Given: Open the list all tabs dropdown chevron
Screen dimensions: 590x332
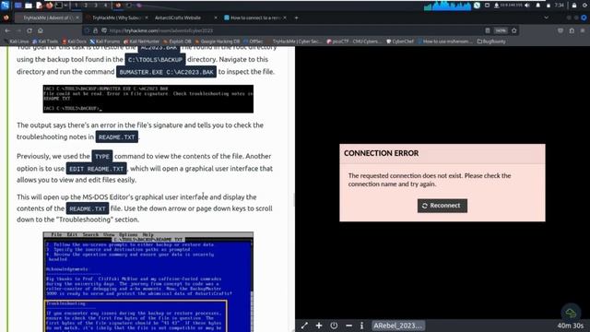Looking at the screenshot, I should (546, 18).
